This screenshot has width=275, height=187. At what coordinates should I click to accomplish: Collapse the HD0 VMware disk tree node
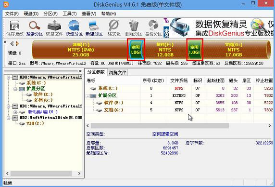[x=8, y=77]
